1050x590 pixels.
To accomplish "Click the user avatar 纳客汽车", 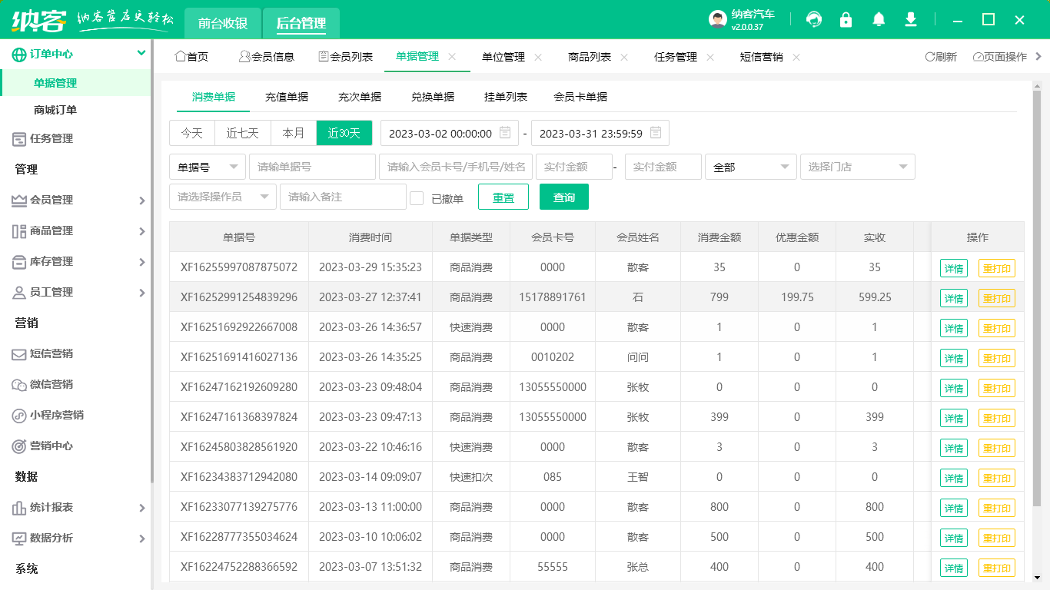I will (x=718, y=20).
